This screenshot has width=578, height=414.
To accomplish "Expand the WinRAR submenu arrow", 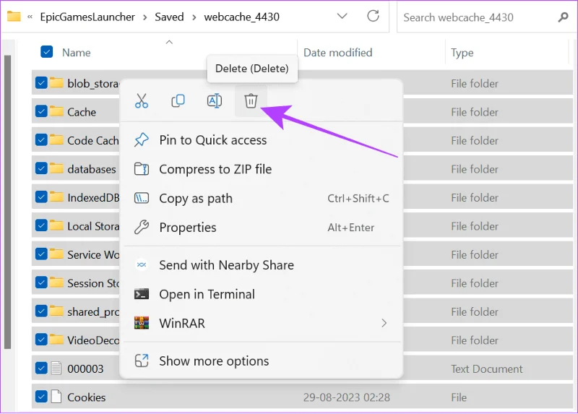I will coord(384,323).
